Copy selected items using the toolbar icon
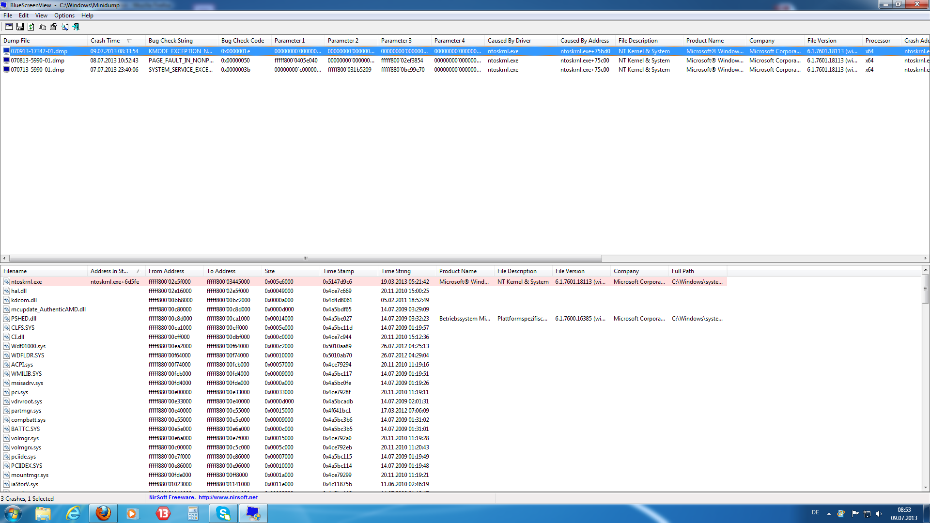This screenshot has height=523, width=930. coord(42,27)
